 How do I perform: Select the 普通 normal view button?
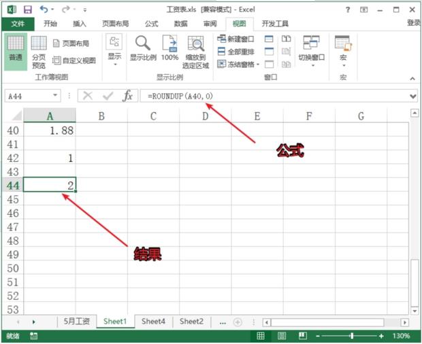coord(16,50)
